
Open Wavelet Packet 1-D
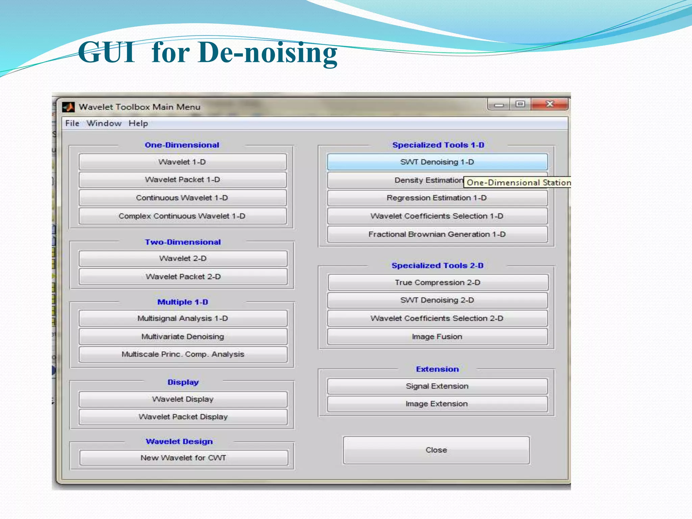click(182, 180)
